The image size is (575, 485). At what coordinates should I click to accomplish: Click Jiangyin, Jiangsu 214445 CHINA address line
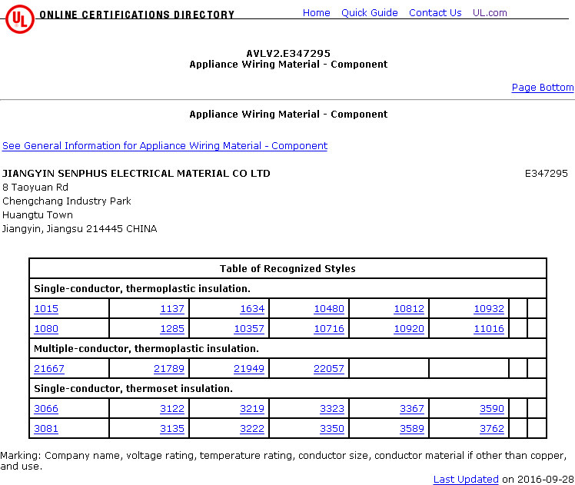coord(80,229)
